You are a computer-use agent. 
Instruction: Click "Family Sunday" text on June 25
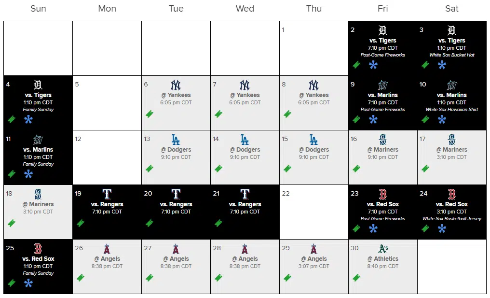(x=38, y=273)
